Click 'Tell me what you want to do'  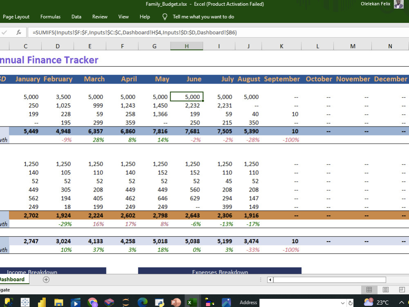[x=203, y=17]
